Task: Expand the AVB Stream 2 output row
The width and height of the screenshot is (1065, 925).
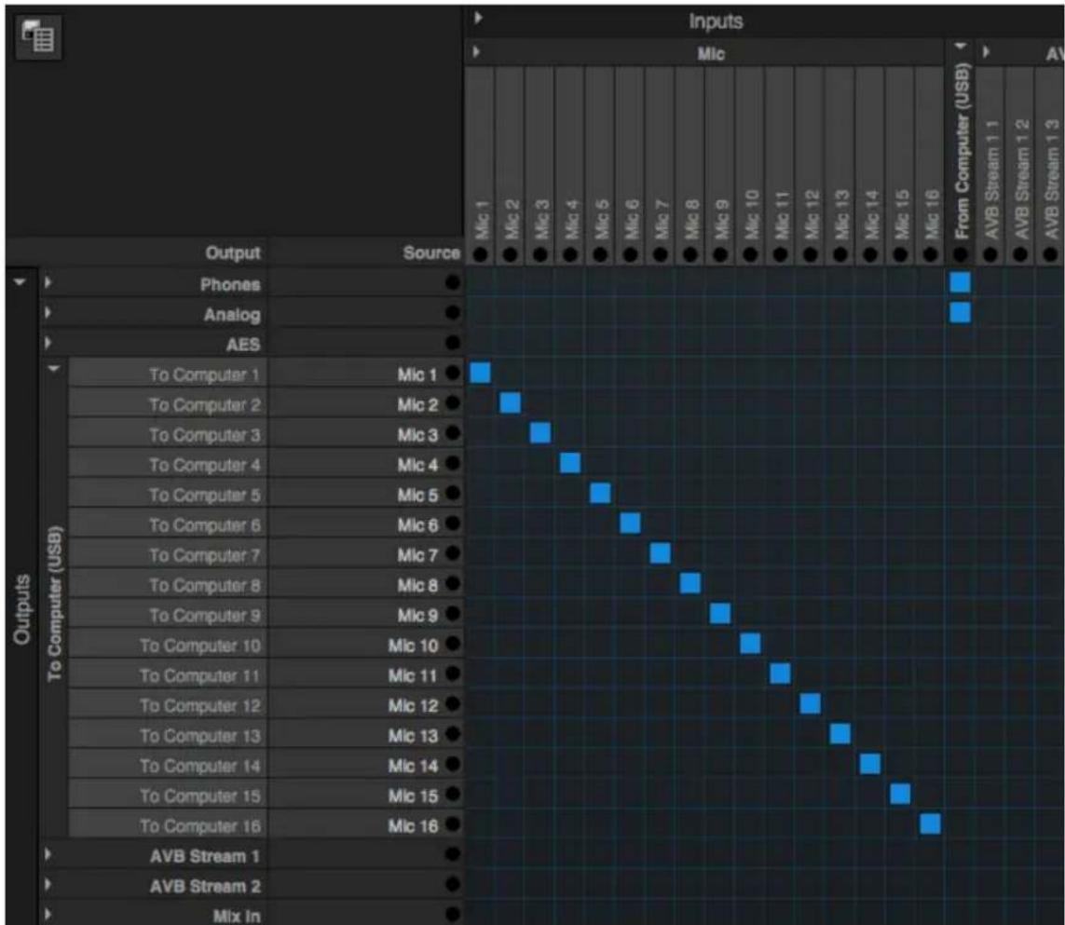Action: pyautogui.click(x=48, y=884)
